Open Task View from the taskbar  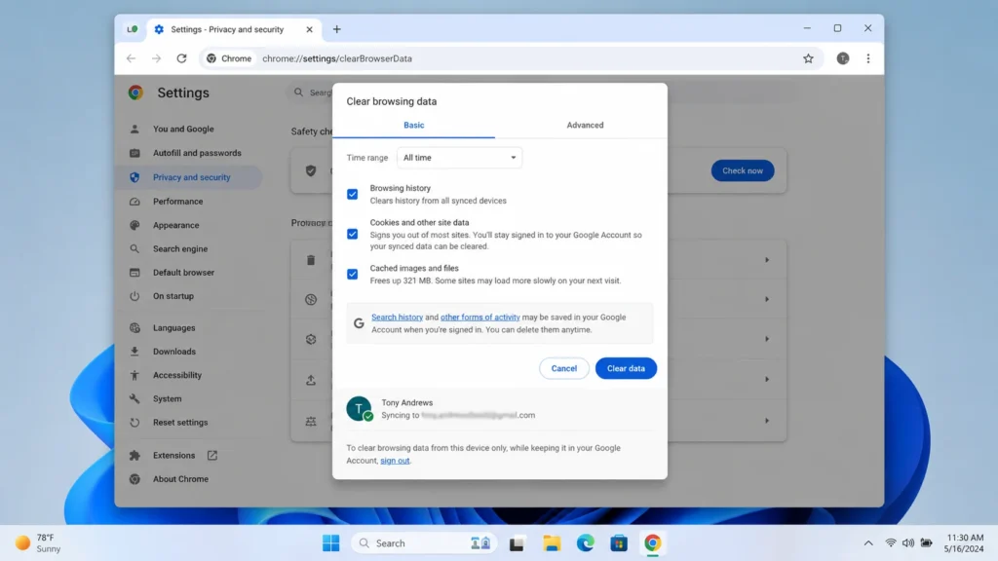click(x=517, y=543)
